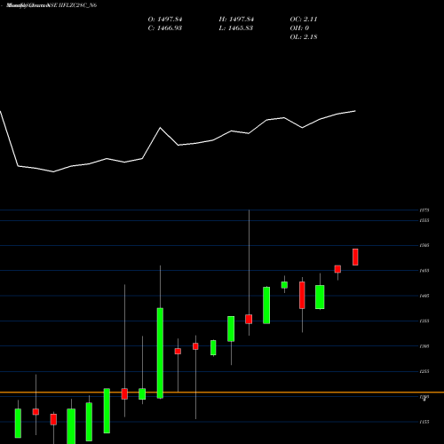Click the 1555 price axis label
The height and width of the screenshot is (444, 444).
click(424, 220)
